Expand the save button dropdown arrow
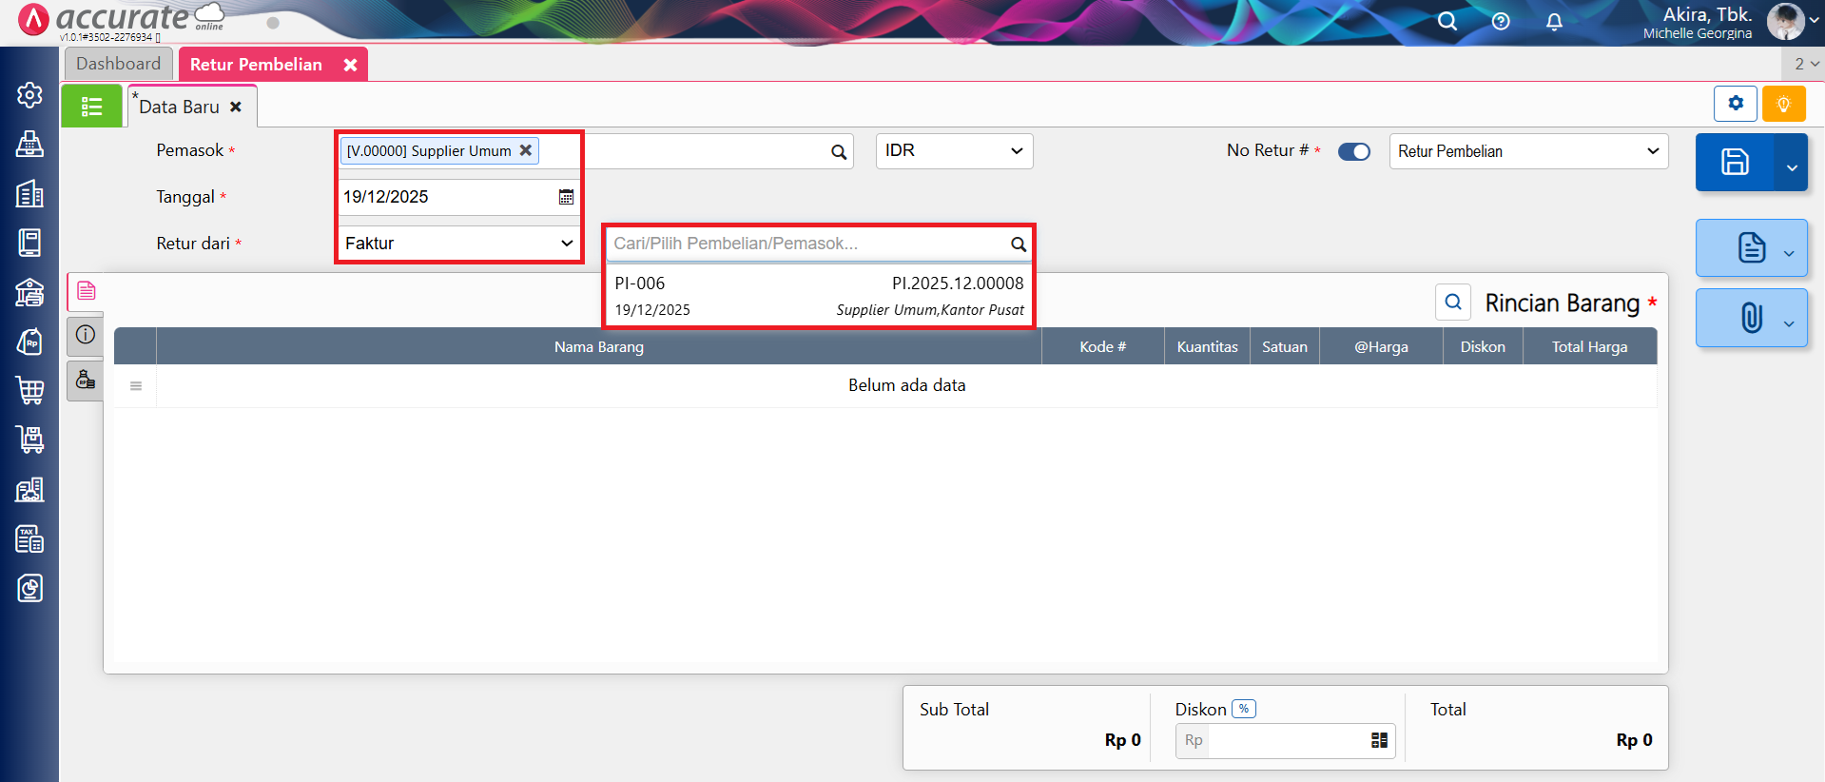1825x782 pixels. coord(1792,167)
